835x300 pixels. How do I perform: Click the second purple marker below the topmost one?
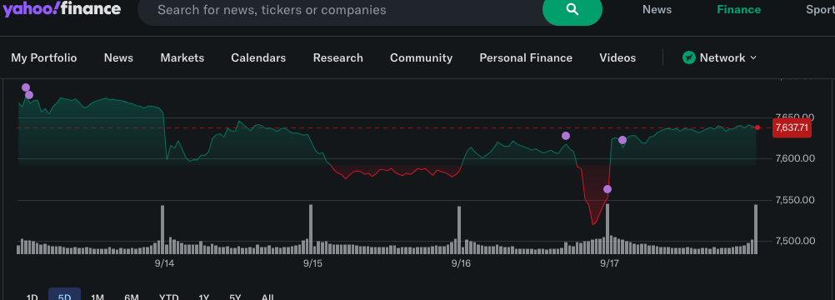coord(29,95)
